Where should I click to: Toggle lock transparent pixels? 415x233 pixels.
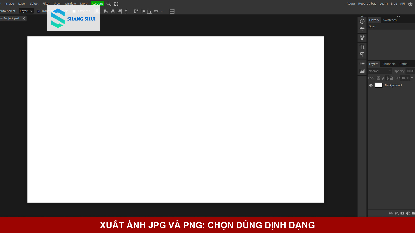[378, 78]
